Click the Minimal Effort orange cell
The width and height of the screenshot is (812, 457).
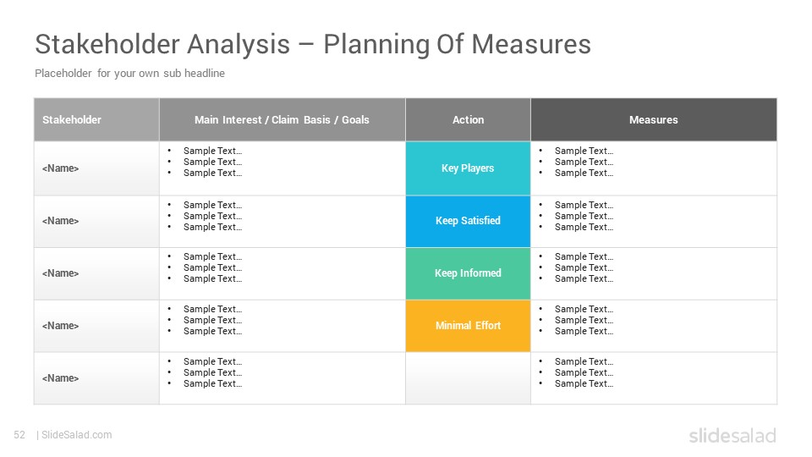coord(468,326)
